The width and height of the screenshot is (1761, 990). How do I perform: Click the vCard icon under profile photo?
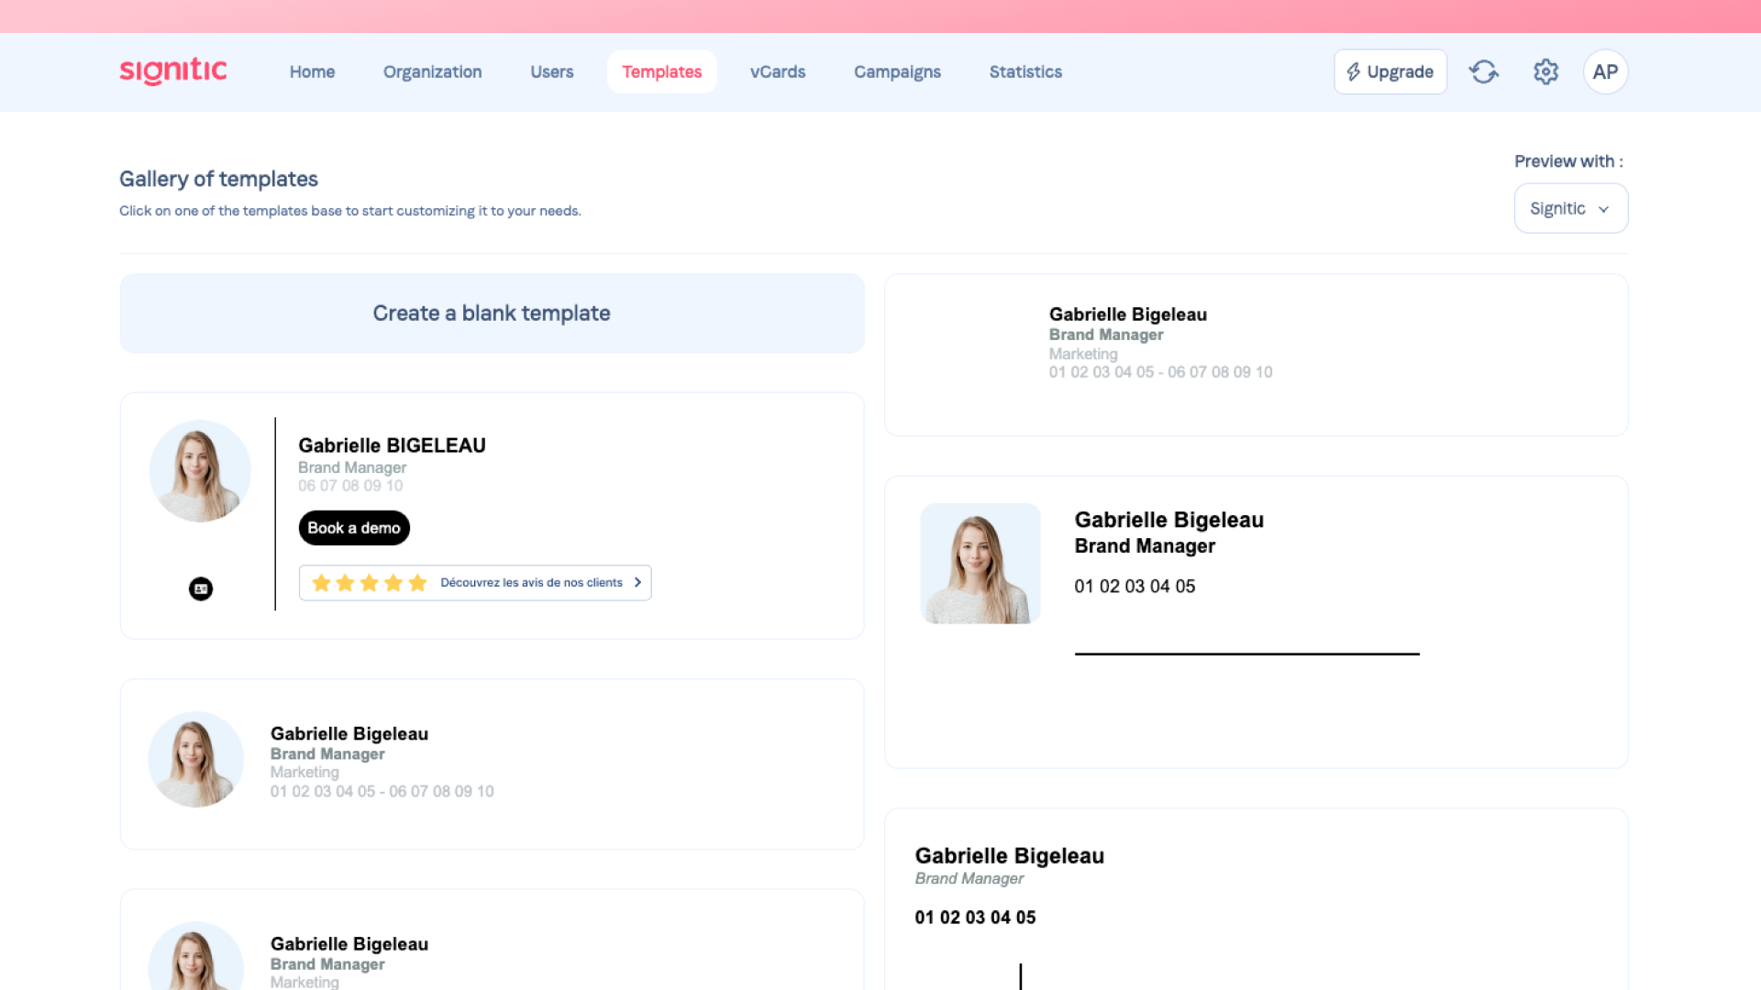click(201, 588)
